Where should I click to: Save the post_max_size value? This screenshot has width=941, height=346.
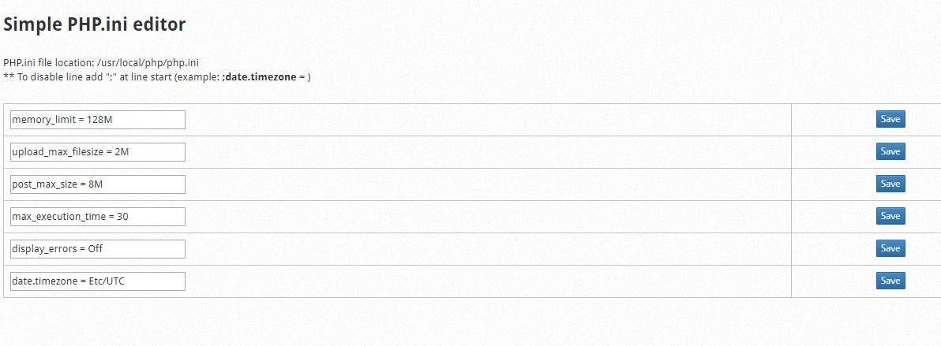(890, 184)
